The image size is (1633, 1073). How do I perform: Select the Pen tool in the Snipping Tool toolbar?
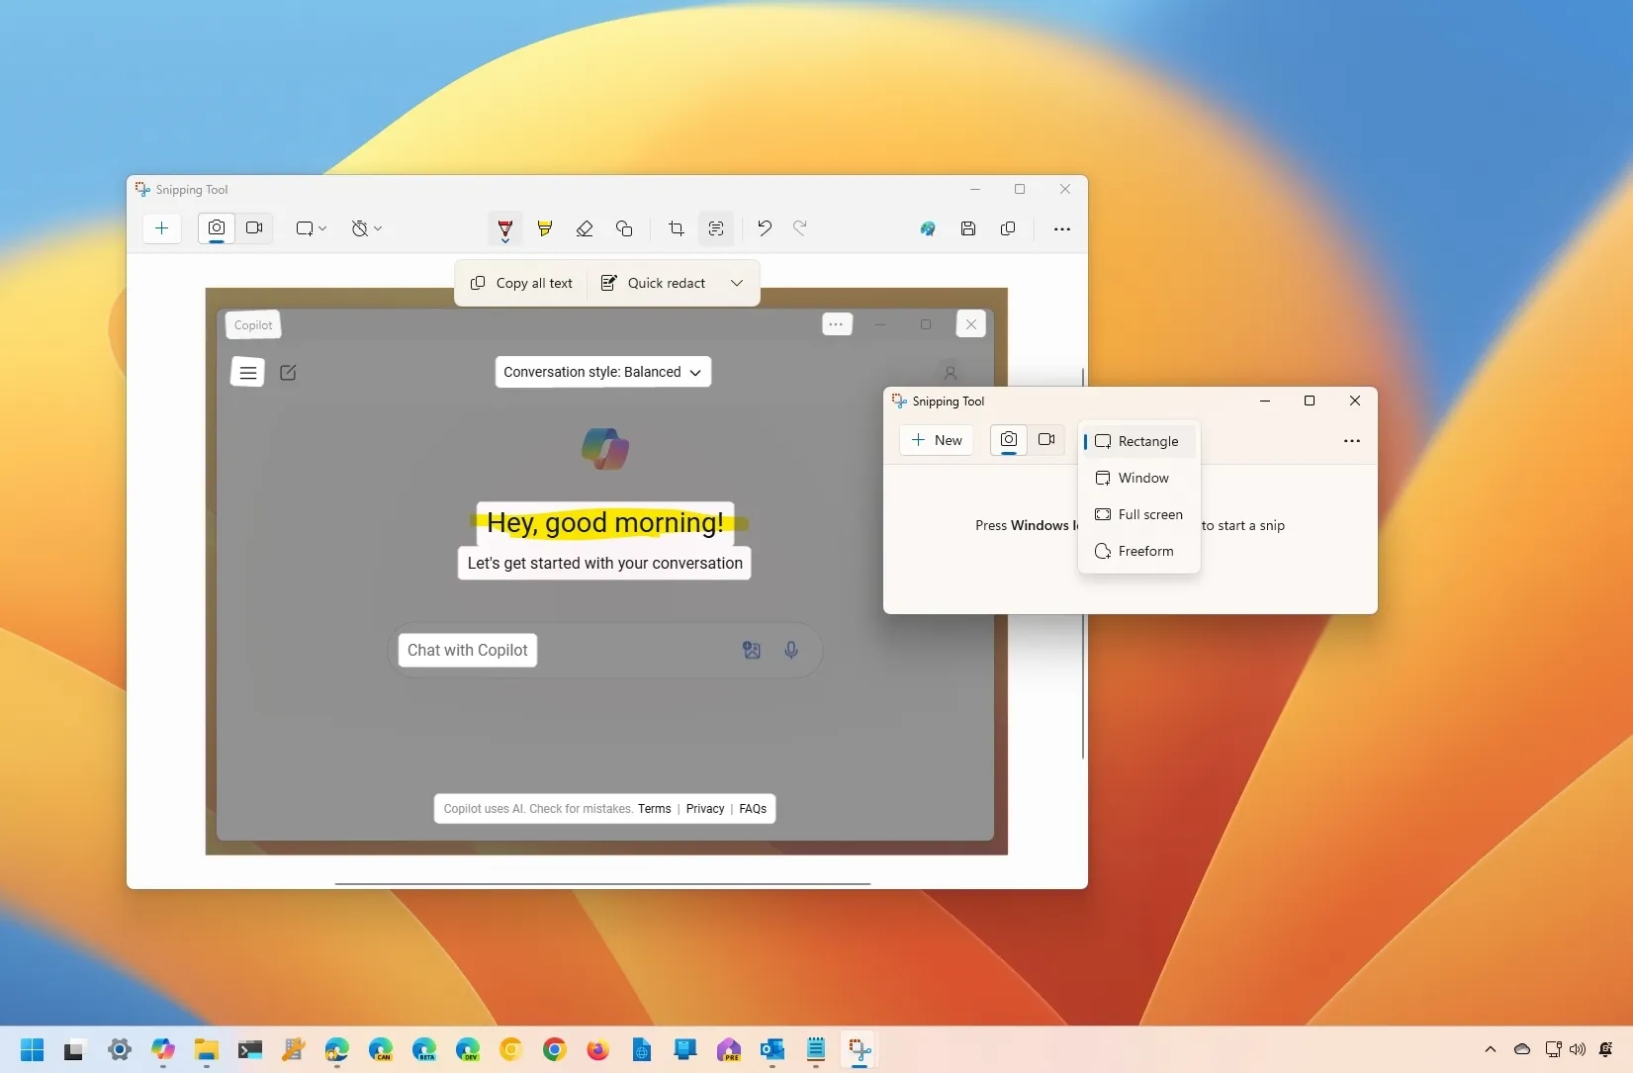point(504,228)
